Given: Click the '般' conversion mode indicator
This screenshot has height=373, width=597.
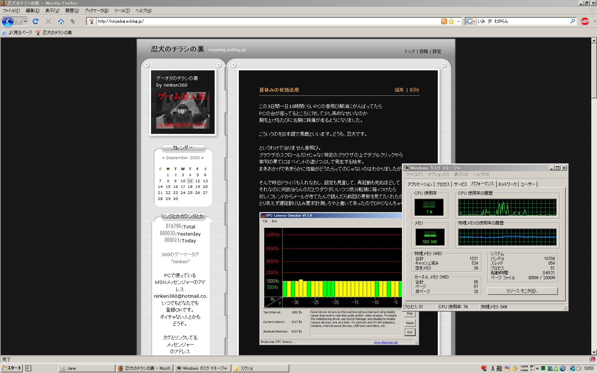Looking at the screenshot, I should (499, 368).
